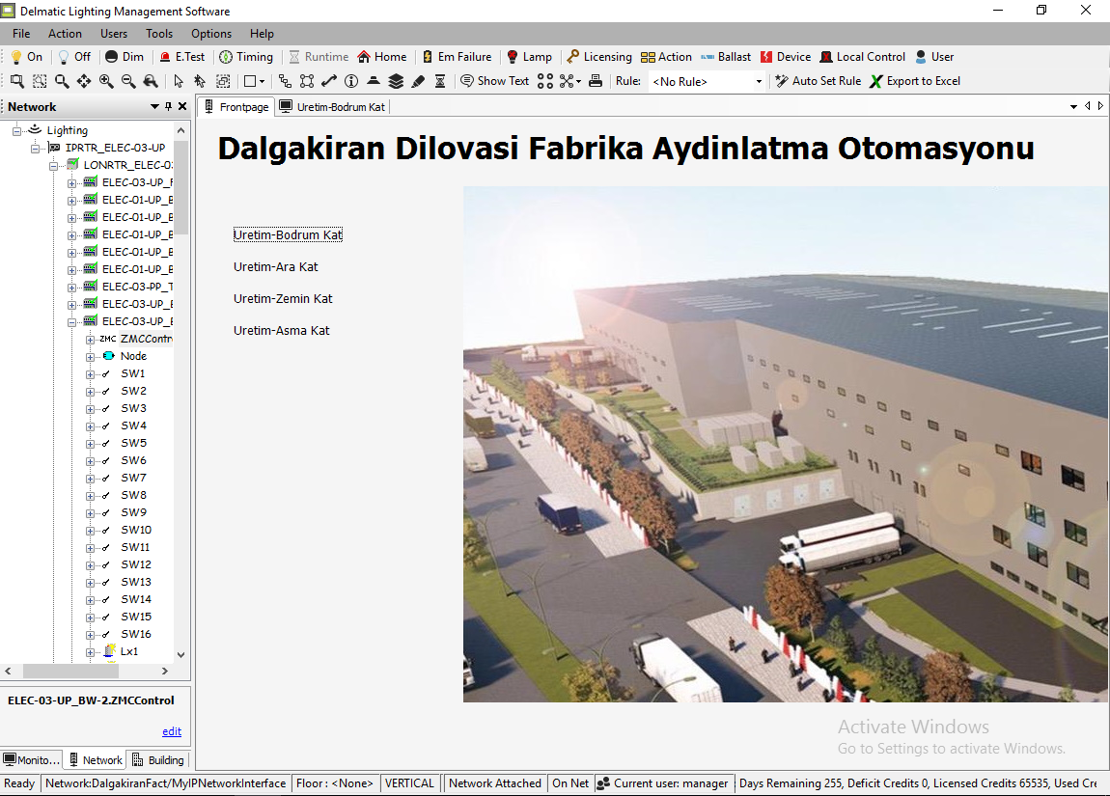1110x796 pixels.
Task: Toggle Show Text on the toolbar
Action: coord(495,81)
